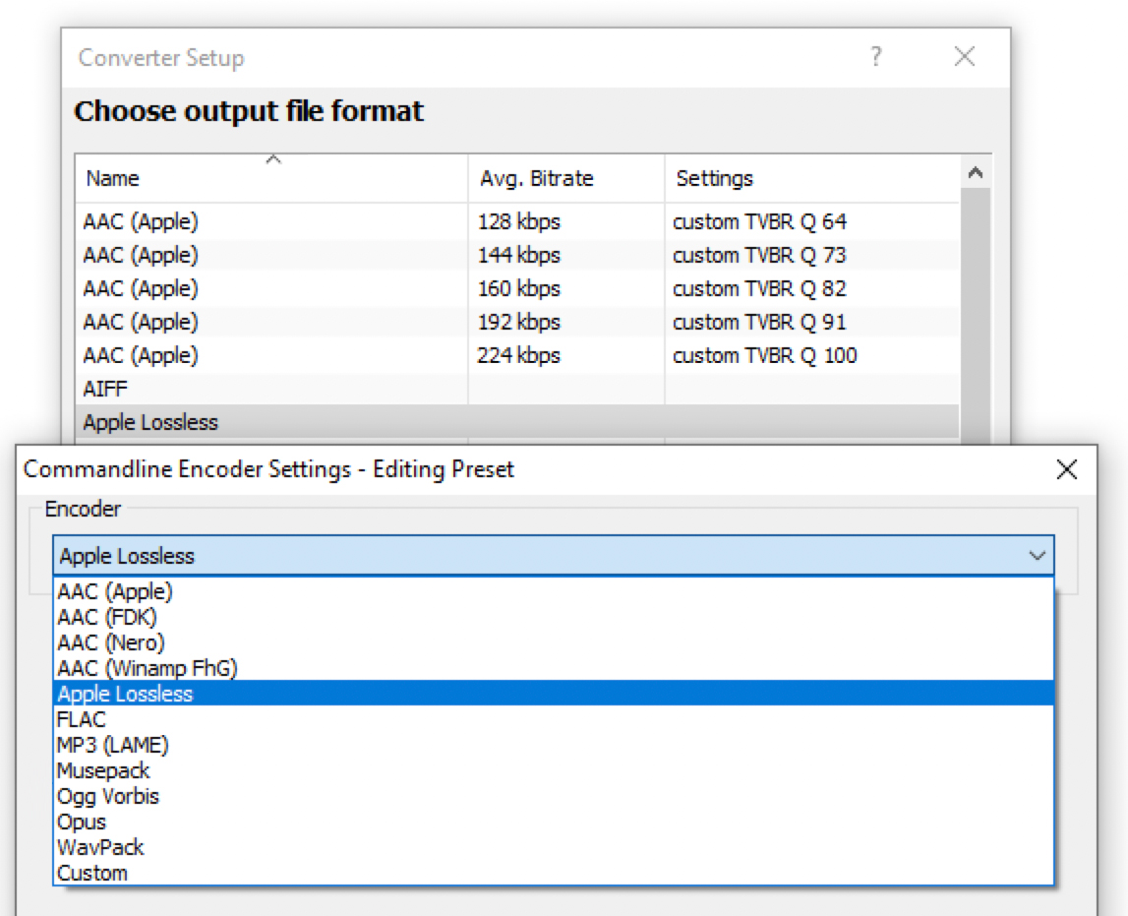Select AAC (Apple) 224 kbps preset row

(517, 355)
